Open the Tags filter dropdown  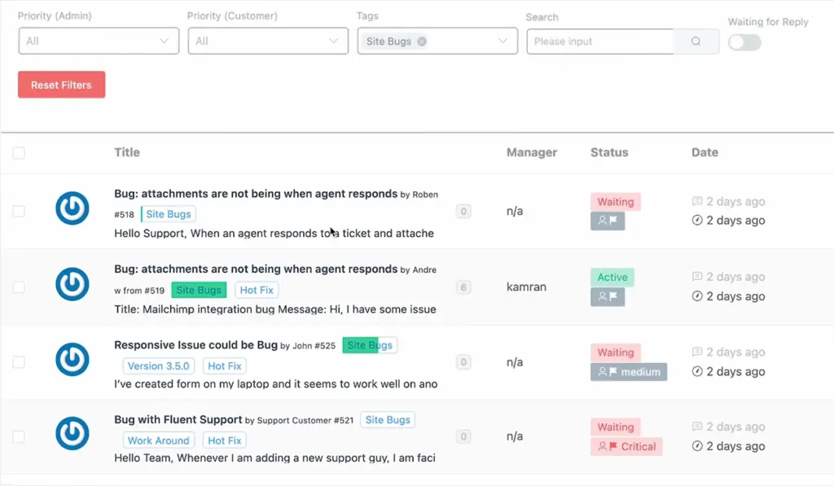503,42
